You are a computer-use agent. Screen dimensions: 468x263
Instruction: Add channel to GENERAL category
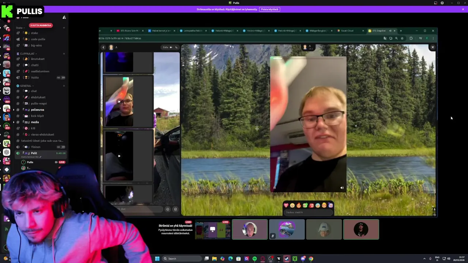[64, 86]
